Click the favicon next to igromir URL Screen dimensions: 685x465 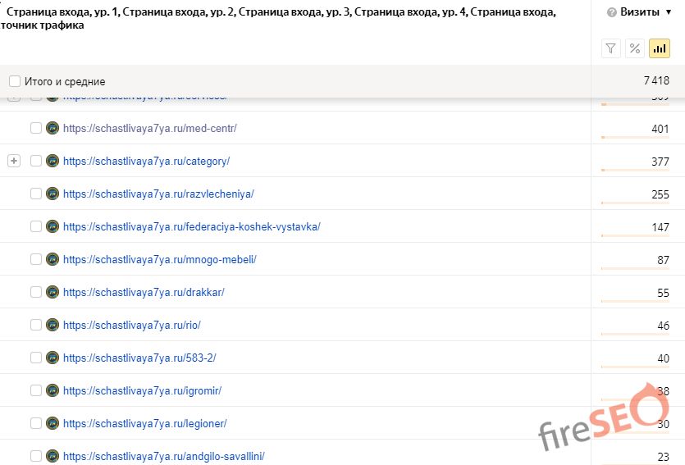click(x=53, y=390)
